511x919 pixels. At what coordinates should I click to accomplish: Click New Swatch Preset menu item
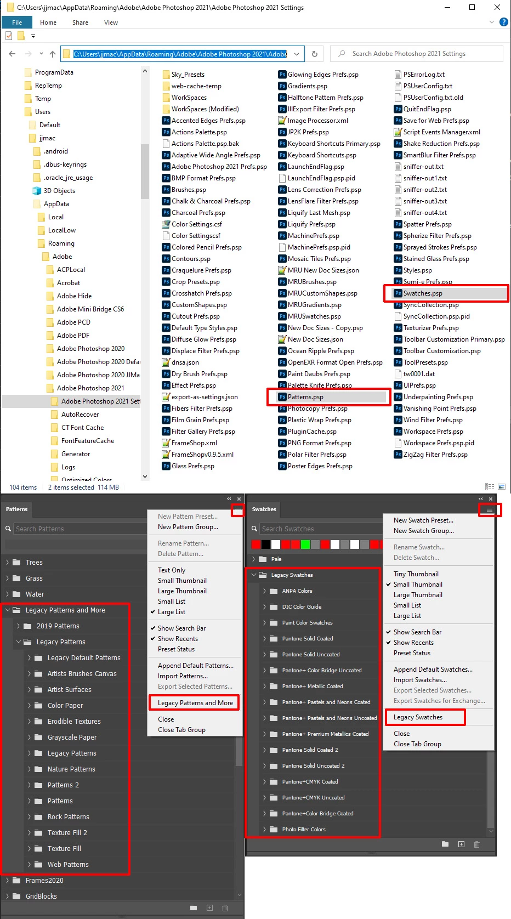point(423,520)
